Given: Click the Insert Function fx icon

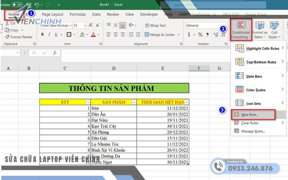Looking at the screenshot, I should (x=55, y=53).
